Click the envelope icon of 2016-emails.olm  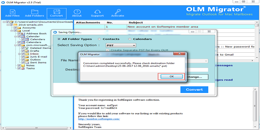(15, 25)
